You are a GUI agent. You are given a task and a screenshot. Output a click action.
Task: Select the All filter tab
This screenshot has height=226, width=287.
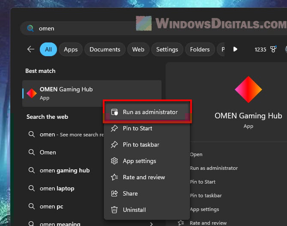[48, 49]
